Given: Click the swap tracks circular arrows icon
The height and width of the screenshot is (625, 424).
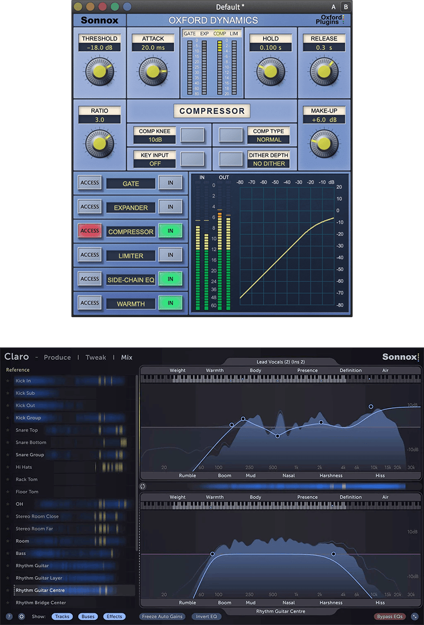Looking at the screenshot, I should (143, 486).
